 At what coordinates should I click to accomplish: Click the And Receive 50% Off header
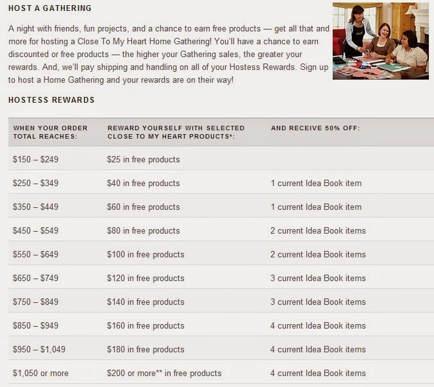click(315, 128)
